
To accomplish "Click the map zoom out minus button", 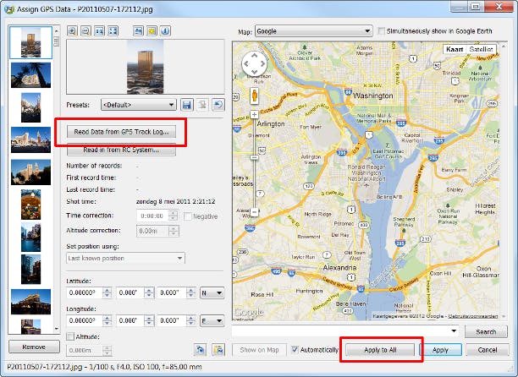I will (x=254, y=212).
